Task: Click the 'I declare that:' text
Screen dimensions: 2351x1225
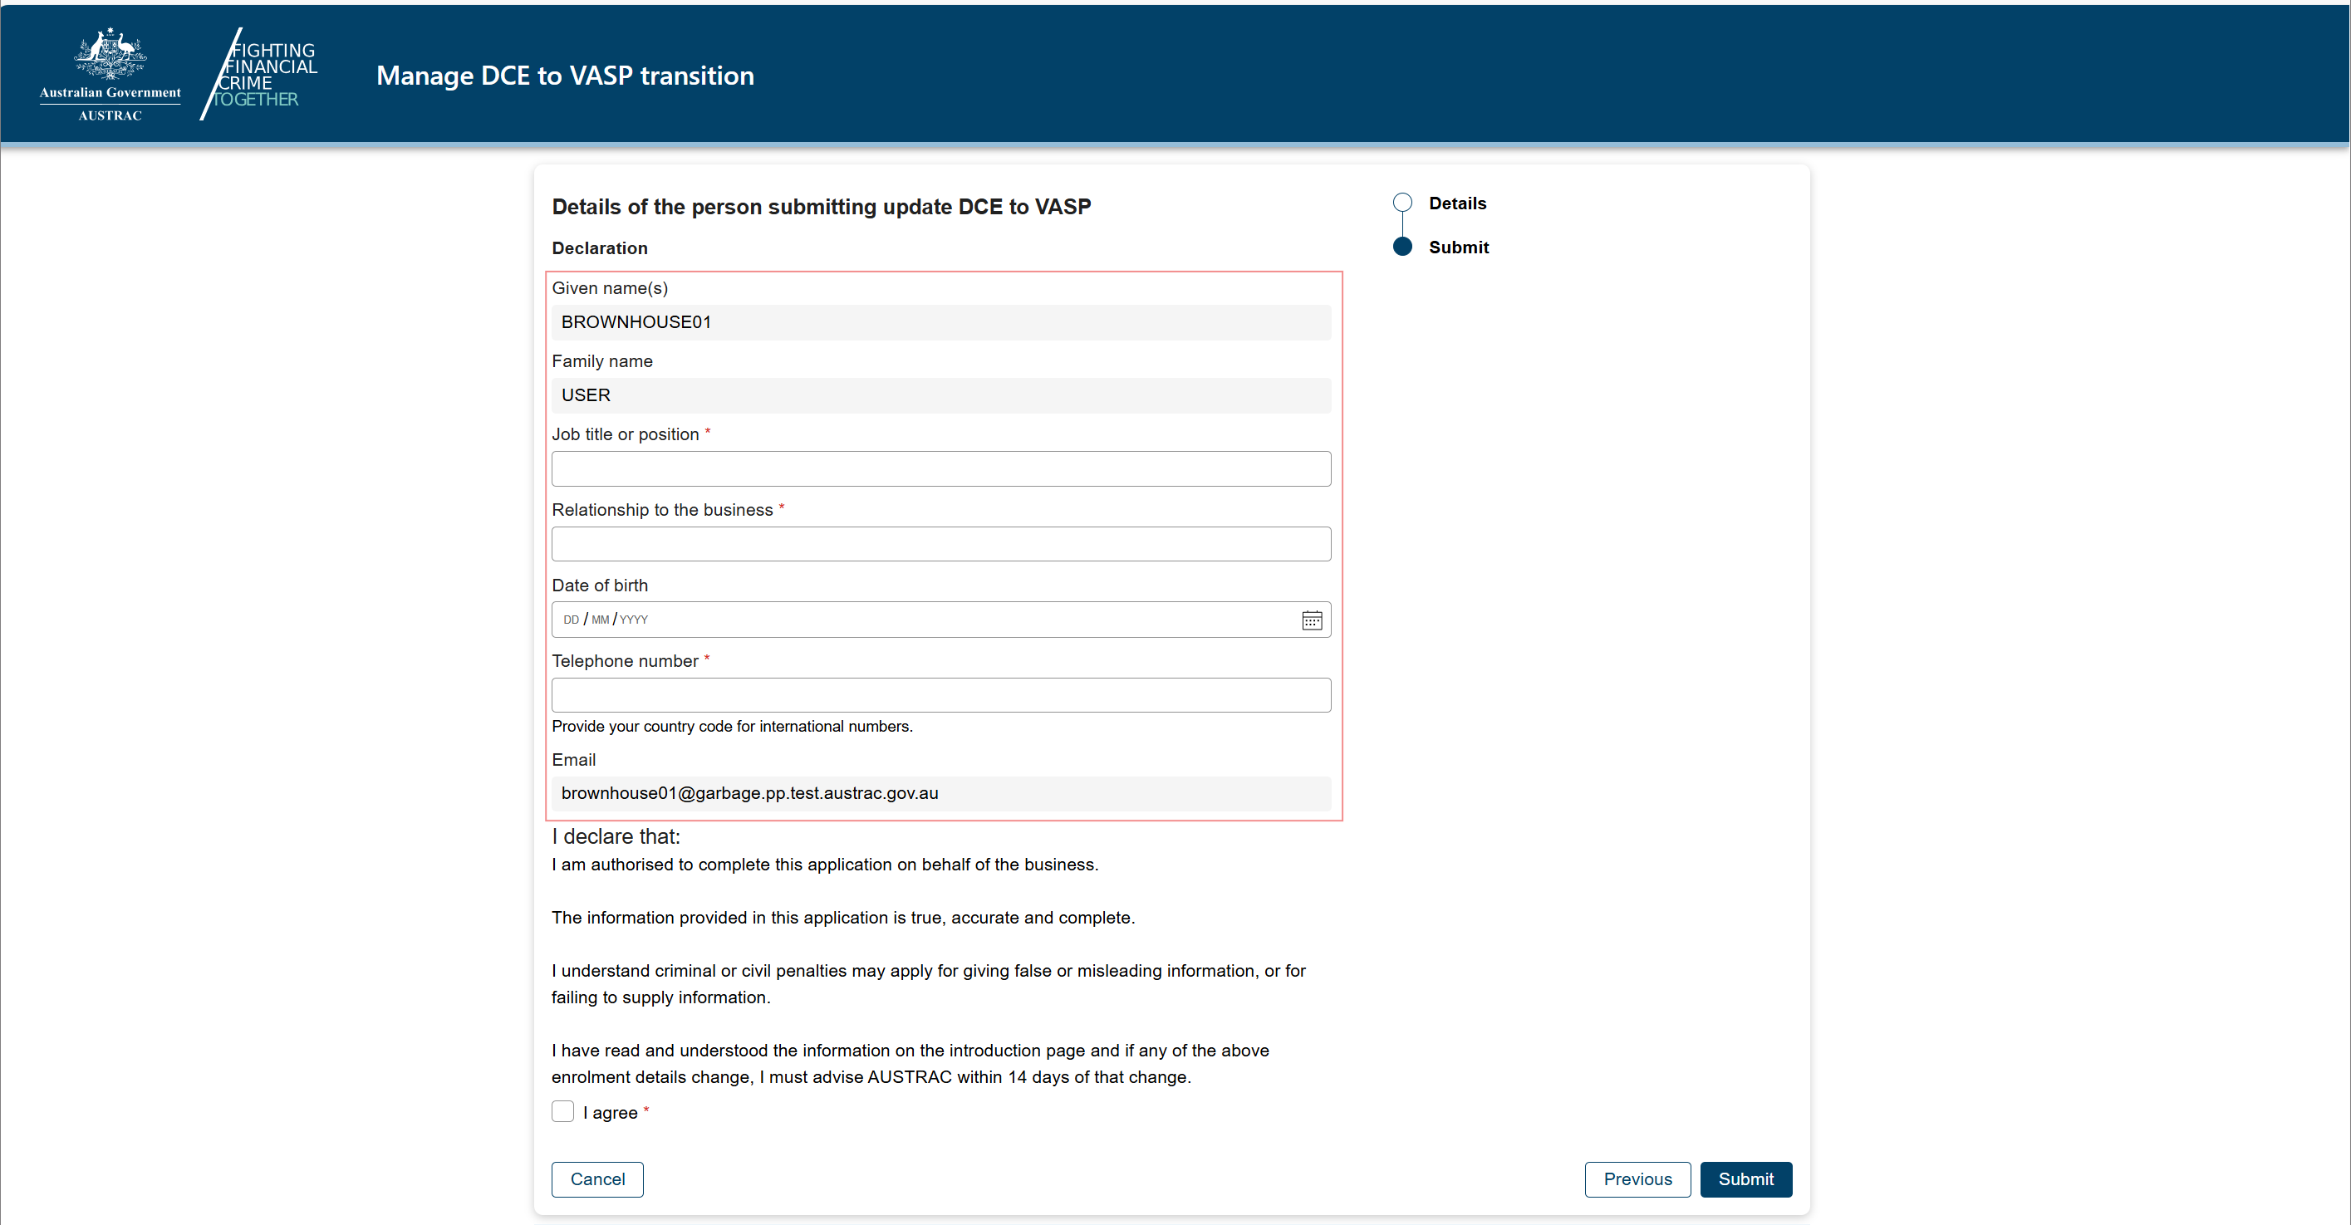Action: tap(616, 836)
